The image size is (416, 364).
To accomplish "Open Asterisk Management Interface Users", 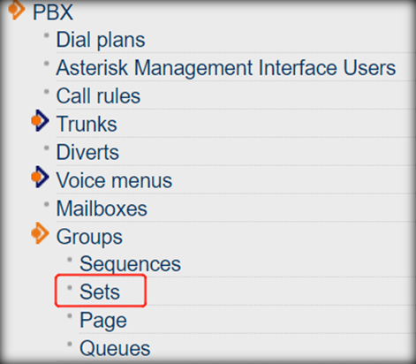I will 226,68.
